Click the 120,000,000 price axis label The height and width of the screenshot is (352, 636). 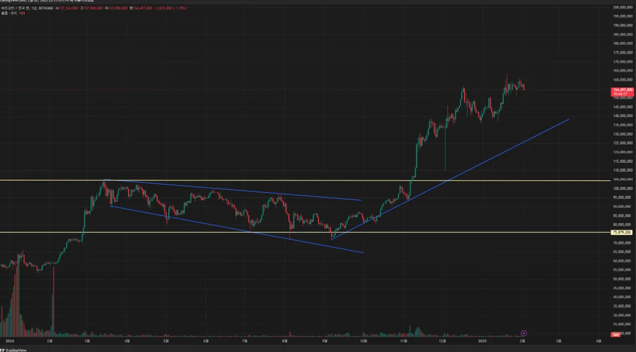(623, 152)
